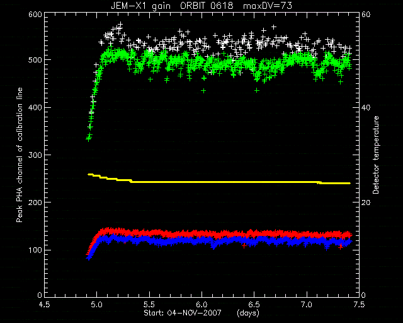Click the 7.0 tick label on x-axis
The image size is (403, 323).
tap(307, 305)
